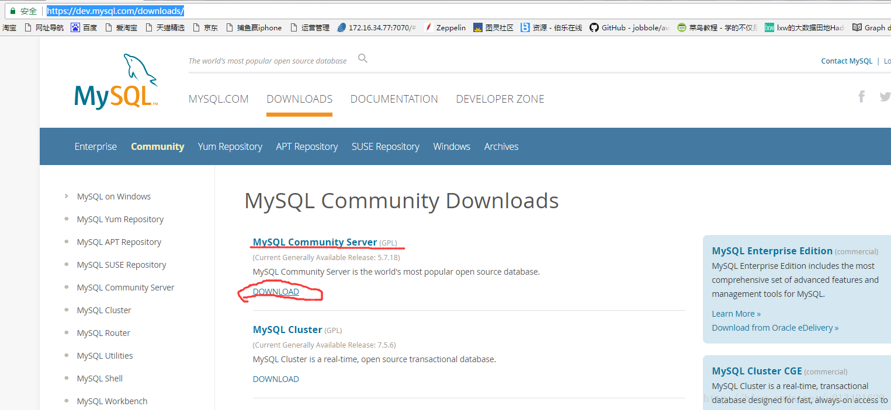Click the browser address bar URL
This screenshot has width=891, height=410.
[x=116, y=10]
